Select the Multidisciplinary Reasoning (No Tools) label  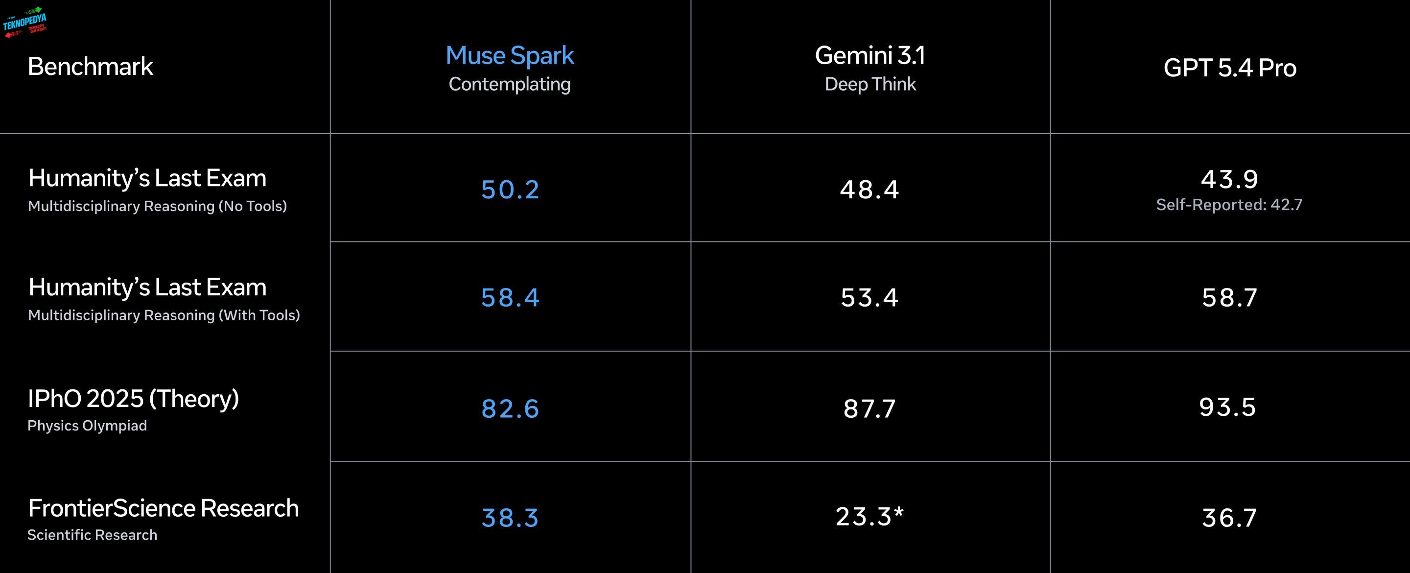[157, 207]
